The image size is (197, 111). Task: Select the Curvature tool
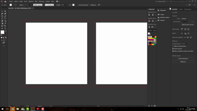click(5, 14)
